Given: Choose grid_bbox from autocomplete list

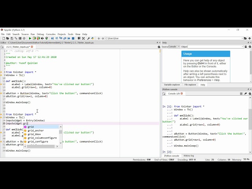Looking at the screenshot, I should pyautogui.click(x=41, y=134).
